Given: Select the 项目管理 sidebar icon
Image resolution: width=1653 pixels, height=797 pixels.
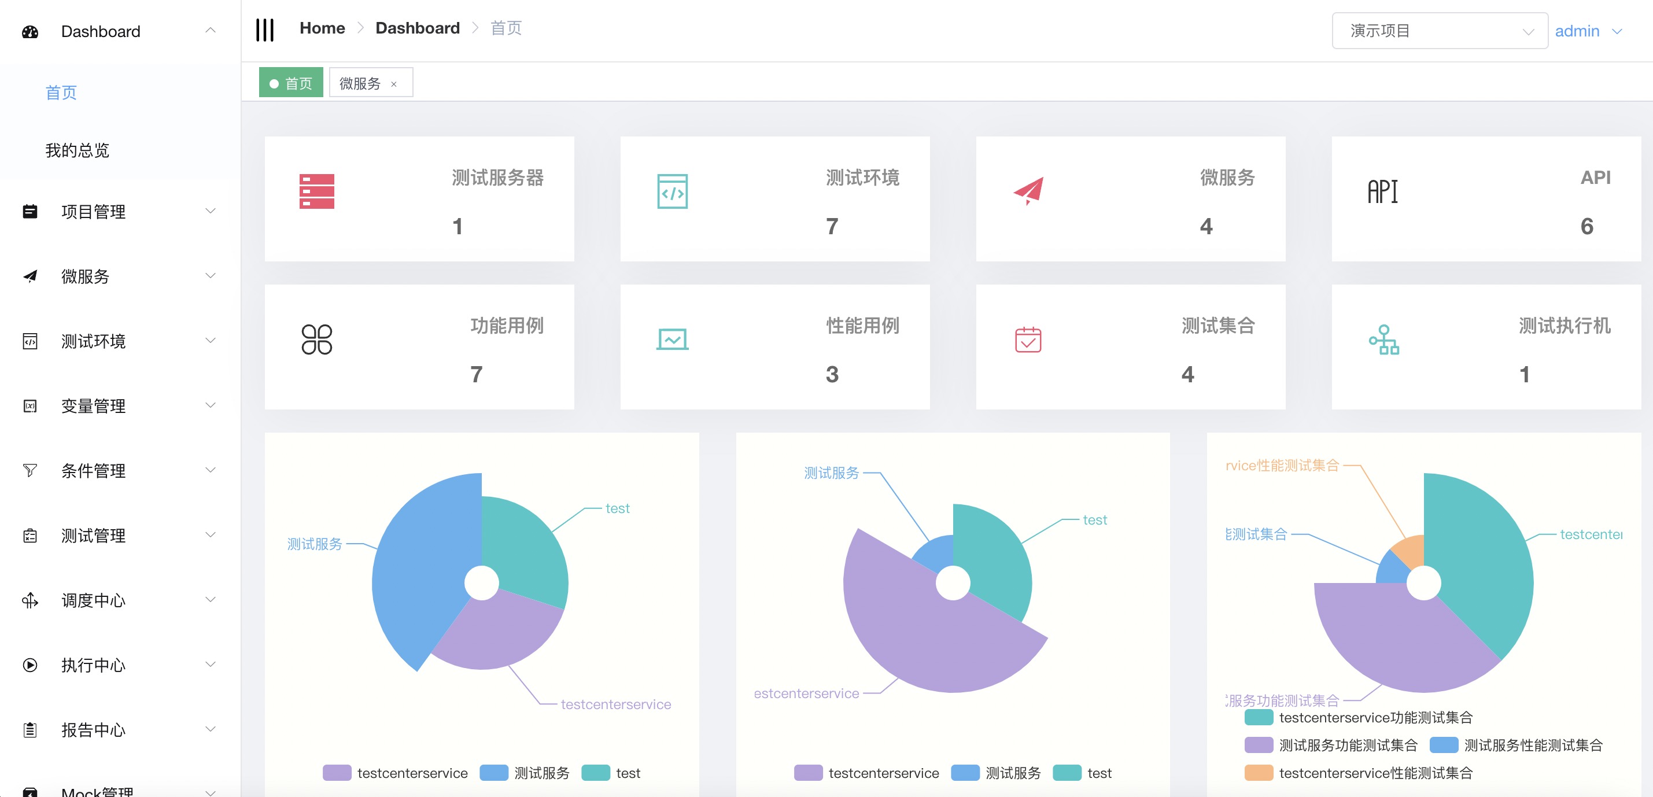Looking at the screenshot, I should (x=30, y=212).
